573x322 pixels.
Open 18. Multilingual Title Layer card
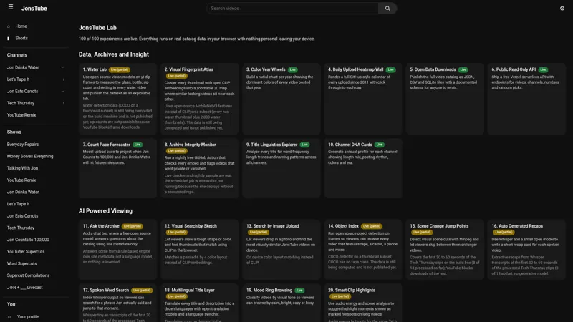click(200, 303)
